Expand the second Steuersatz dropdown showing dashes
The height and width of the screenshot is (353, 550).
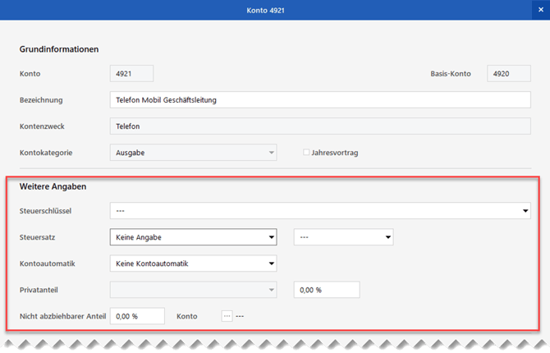pos(343,237)
